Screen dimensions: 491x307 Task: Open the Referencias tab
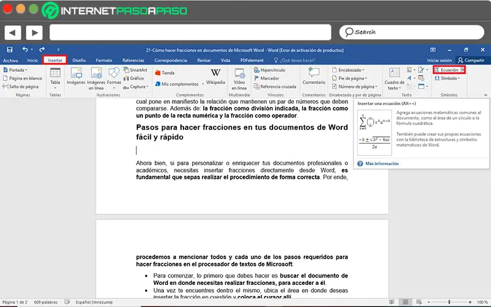[x=133, y=60]
